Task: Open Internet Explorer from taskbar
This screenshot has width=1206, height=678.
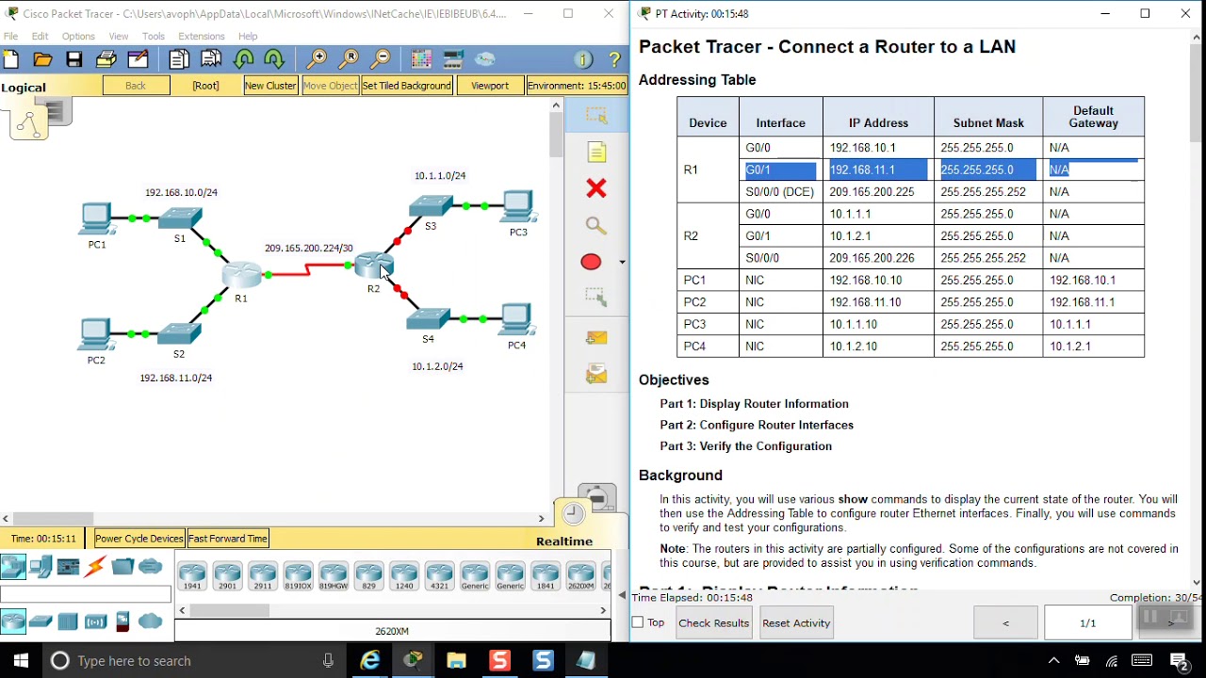Action: click(x=370, y=660)
